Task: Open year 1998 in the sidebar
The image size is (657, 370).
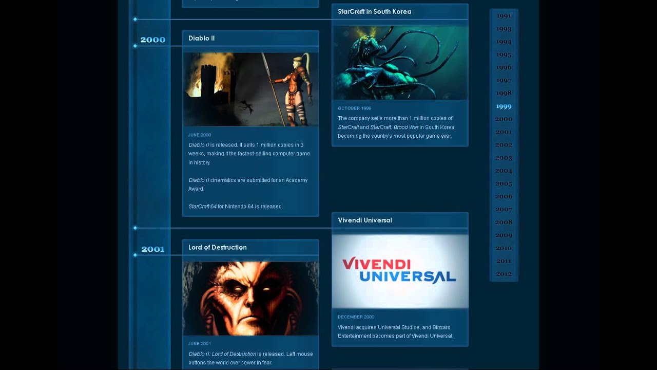Action: (x=504, y=93)
